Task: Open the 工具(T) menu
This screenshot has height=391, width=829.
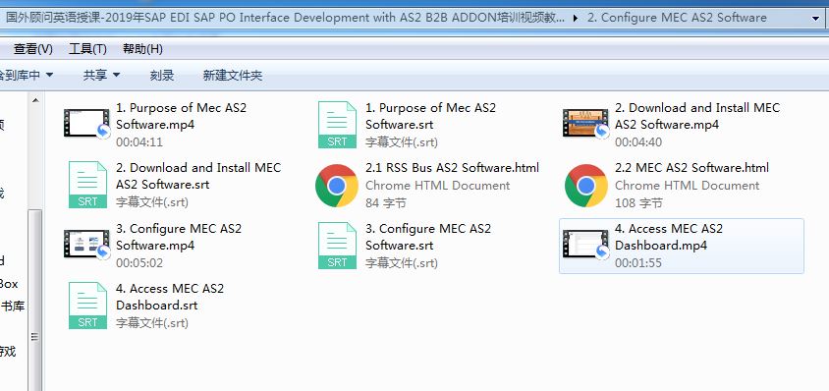Action: pos(87,49)
